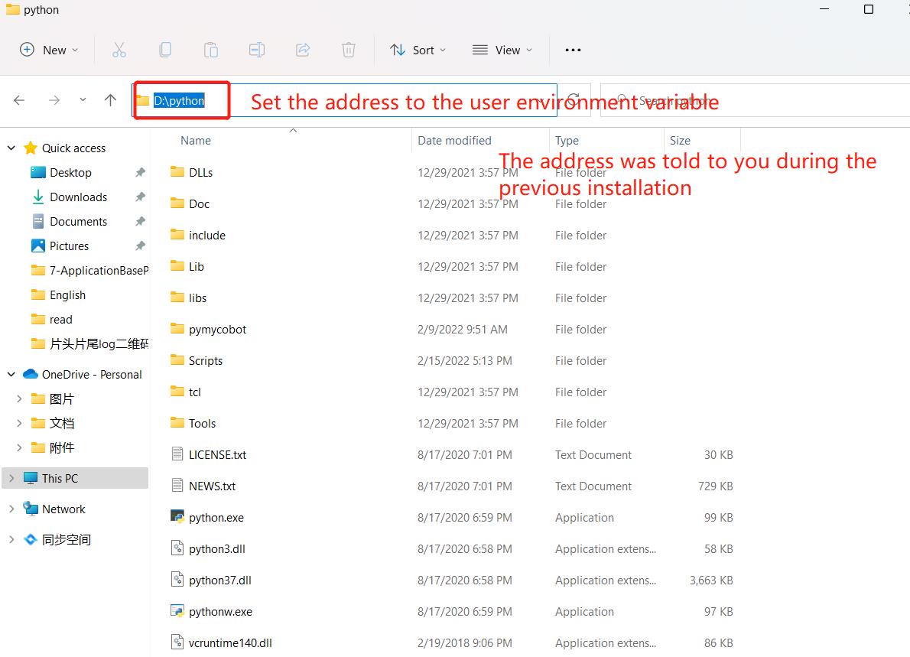Open the Sort options menu
The height and width of the screenshot is (657, 910).
[417, 50]
